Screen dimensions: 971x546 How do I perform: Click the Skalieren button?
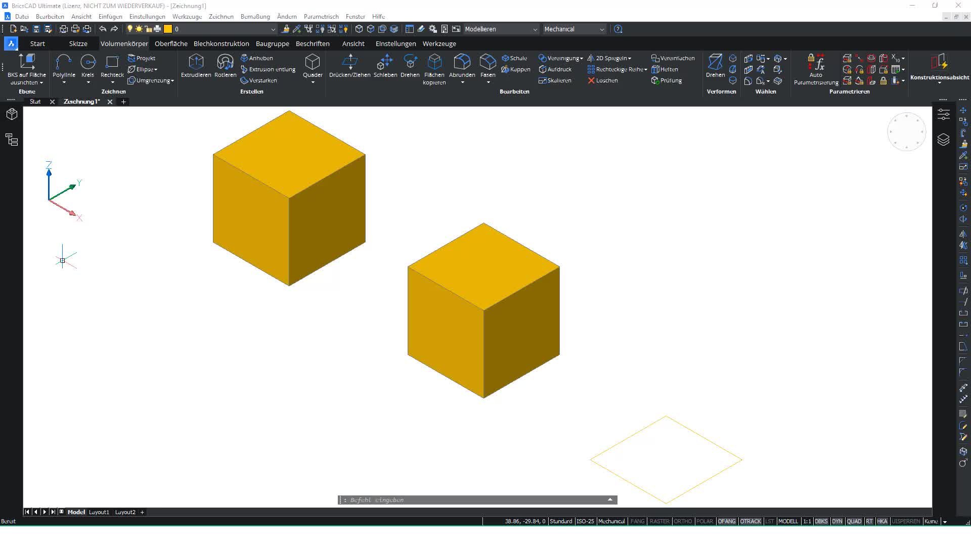(555, 80)
